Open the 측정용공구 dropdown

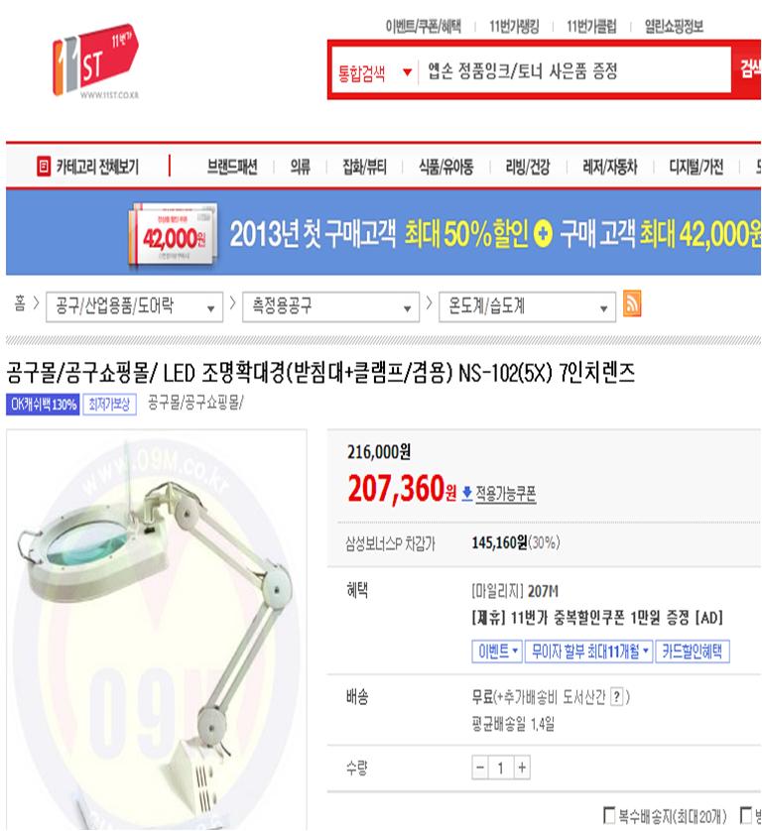[330, 306]
